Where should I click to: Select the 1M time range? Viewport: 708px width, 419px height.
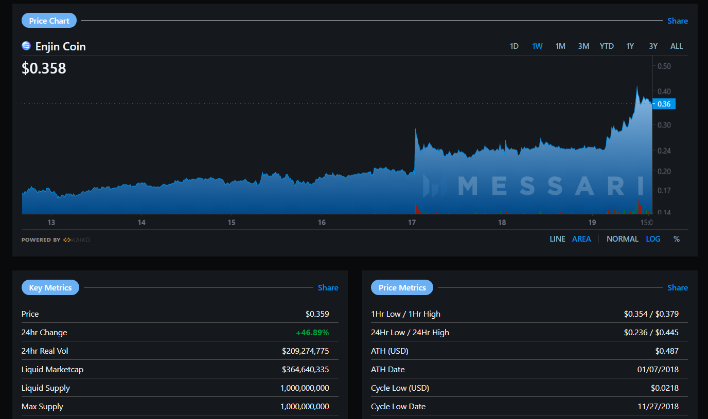tap(560, 46)
